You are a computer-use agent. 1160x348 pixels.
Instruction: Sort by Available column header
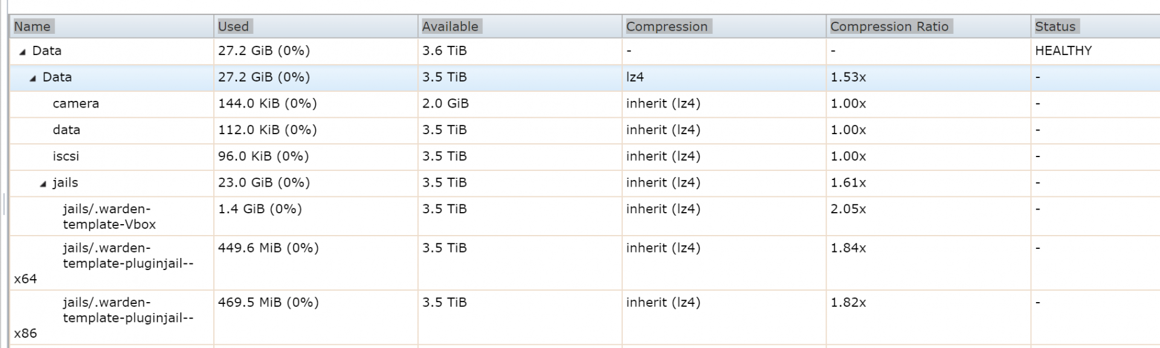point(520,27)
